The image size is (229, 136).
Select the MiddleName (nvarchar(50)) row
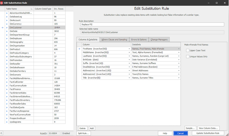pos(106,52)
